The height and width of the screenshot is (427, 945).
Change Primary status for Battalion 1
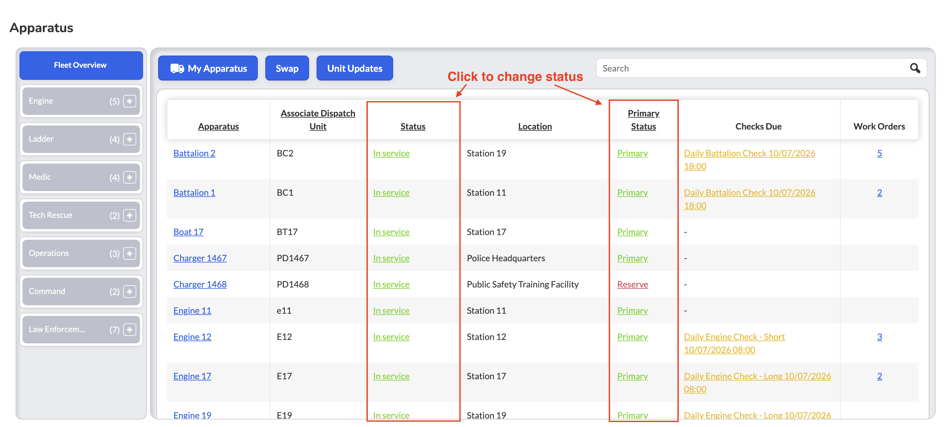pyautogui.click(x=632, y=192)
